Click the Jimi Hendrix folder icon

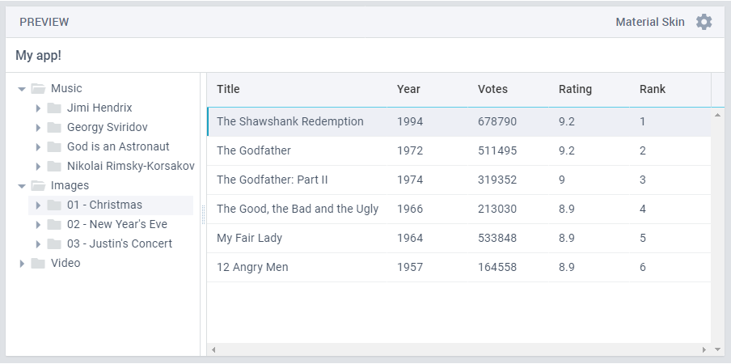click(x=54, y=108)
